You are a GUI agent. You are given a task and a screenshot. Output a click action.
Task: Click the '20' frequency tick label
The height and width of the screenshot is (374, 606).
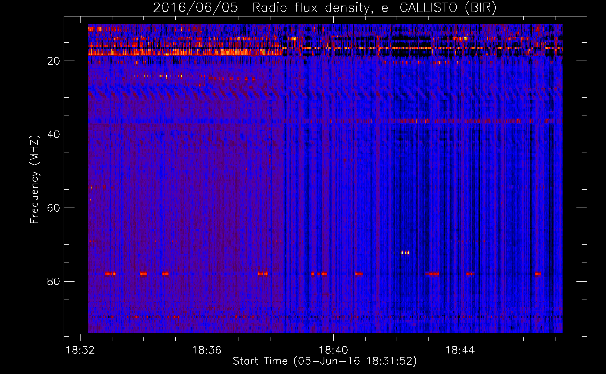pos(54,61)
